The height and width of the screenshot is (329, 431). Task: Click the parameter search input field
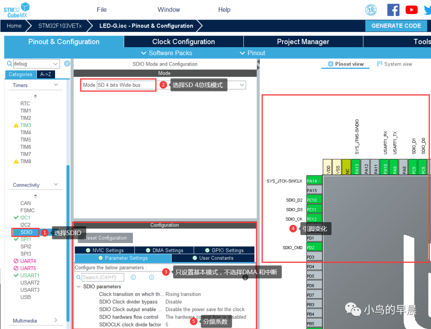(103, 277)
